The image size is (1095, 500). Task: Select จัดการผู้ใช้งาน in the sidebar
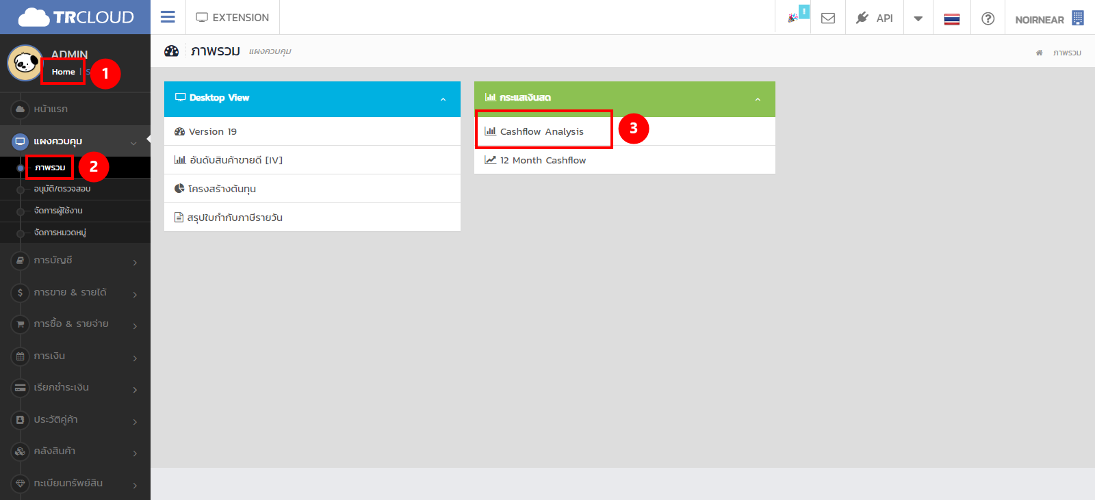point(58,211)
